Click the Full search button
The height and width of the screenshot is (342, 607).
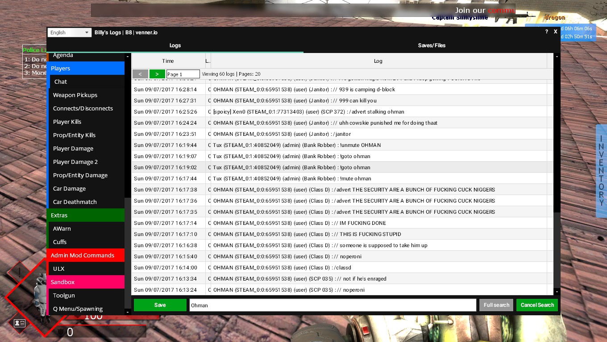click(x=496, y=305)
